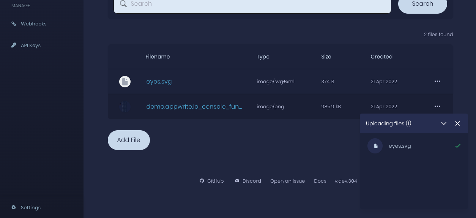The image size is (476, 218).
Task: Open options menu for eyes.svg row
Action: pyautogui.click(x=437, y=81)
